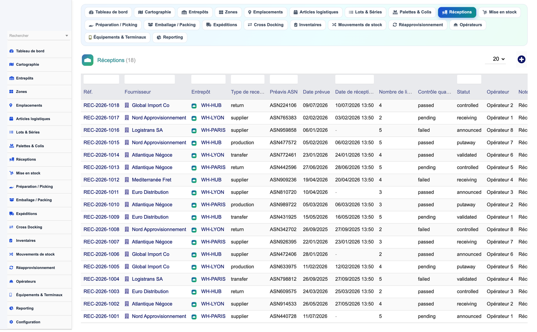The image size is (537, 332).
Task: Open warehouse link WH-PARIS on REC-2026-1016
Action: pyautogui.click(x=213, y=130)
